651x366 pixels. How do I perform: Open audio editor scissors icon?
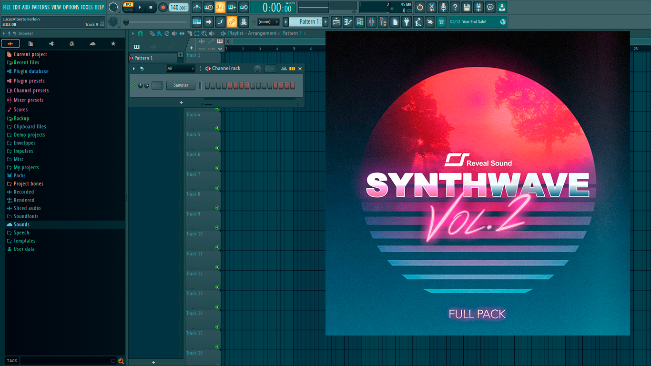tap(432, 7)
